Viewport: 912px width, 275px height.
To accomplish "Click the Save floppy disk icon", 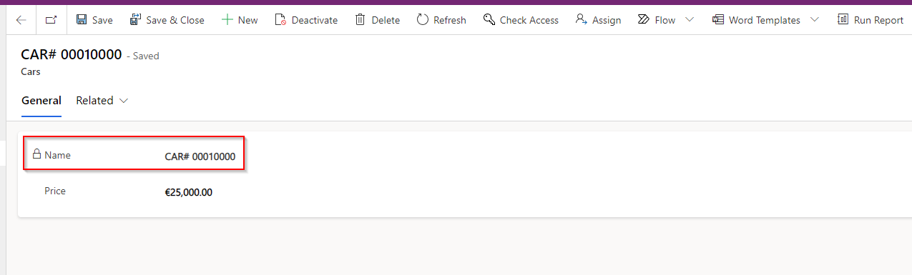I will (x=82, y=19).
